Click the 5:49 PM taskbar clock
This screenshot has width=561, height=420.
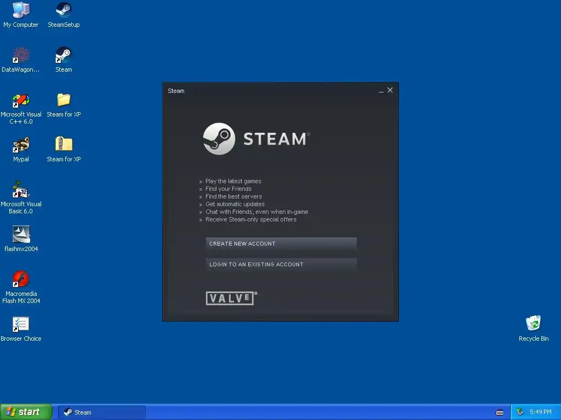click(541, 412)
